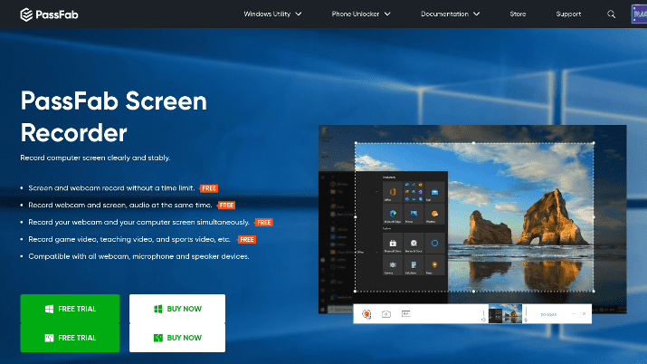Click the FREE badge after 'audio at the same time'
The height and width of the screenshot is (364, 647).
pos(226,206)
